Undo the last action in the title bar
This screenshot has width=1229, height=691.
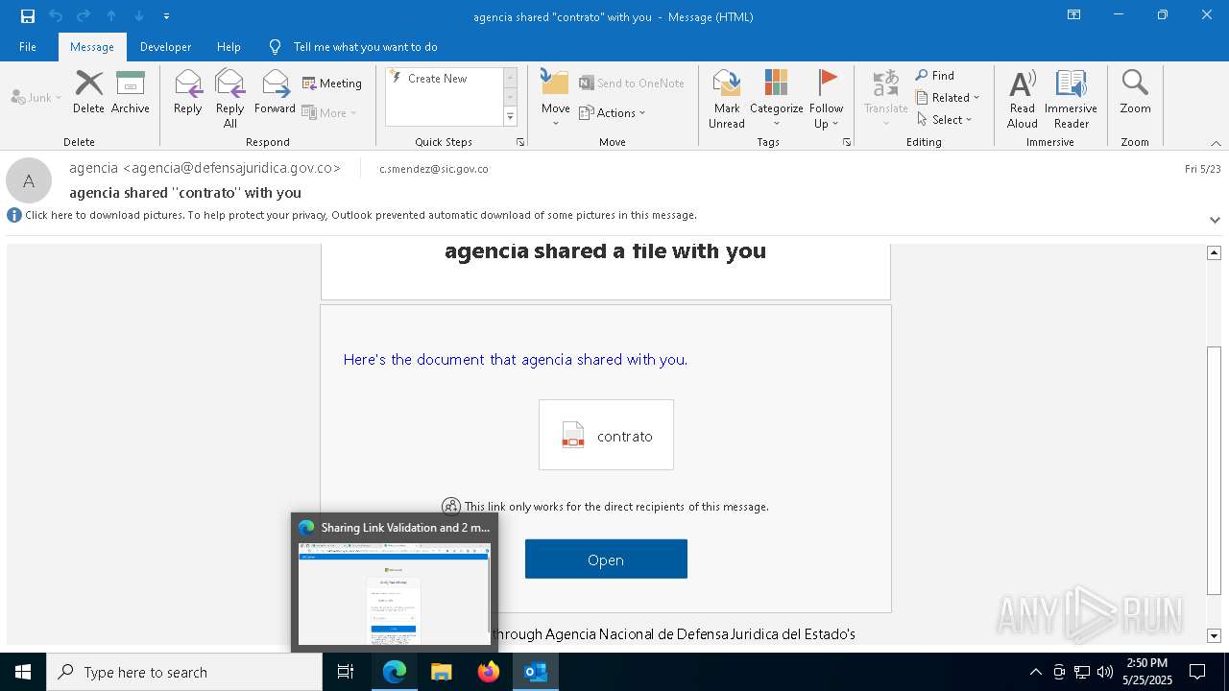coord(55,16)
